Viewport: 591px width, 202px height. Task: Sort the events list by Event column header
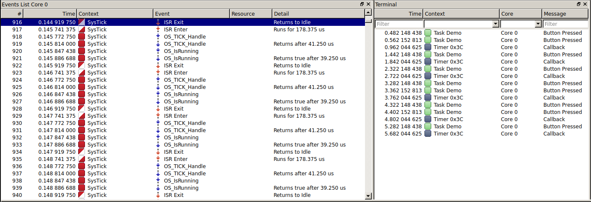click(x=191, y=14)
